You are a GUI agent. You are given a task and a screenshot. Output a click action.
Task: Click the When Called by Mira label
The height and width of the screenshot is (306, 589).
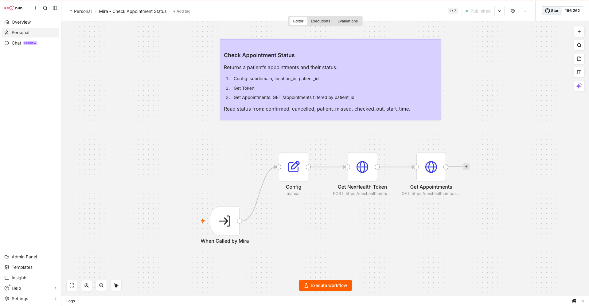tap(225, 241)
